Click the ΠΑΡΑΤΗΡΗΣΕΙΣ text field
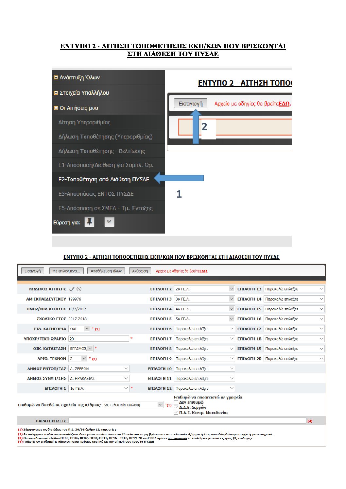This screenshot has width=346, height=489. pyautogui.click(x=187, y=421)
